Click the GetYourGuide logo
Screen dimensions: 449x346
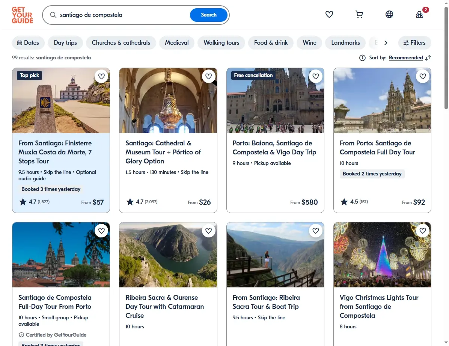pyautogui.click(x=22, y=15)
